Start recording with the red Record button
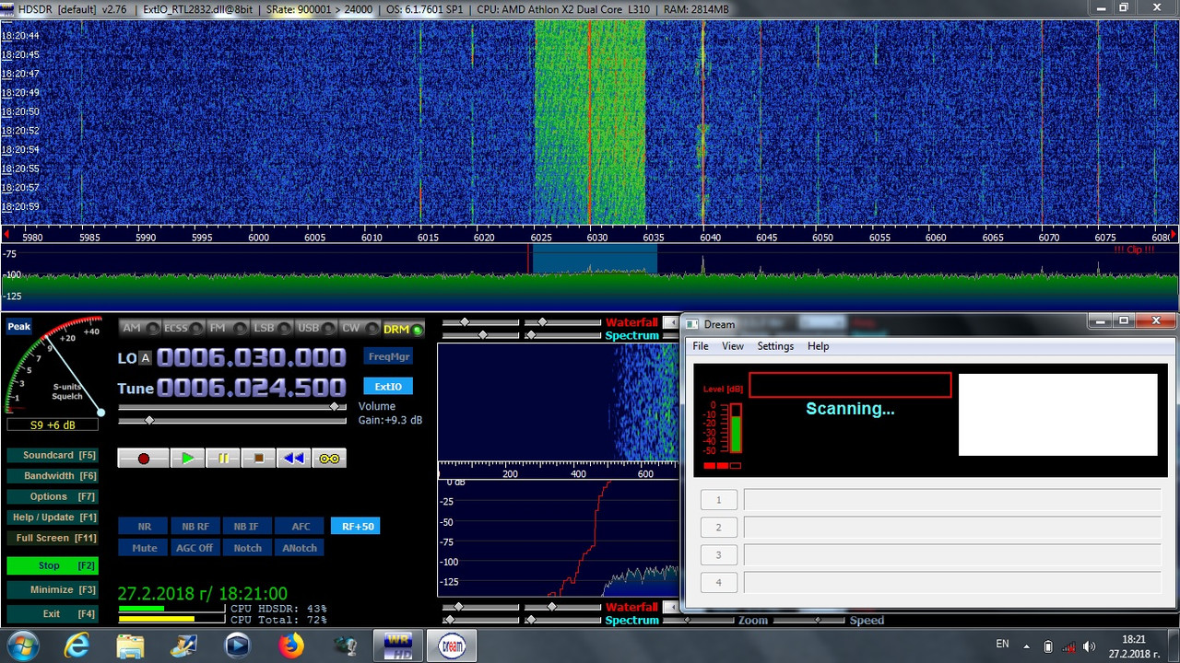The height and width of the screenshot is (663, 1180). click(143, 458)
